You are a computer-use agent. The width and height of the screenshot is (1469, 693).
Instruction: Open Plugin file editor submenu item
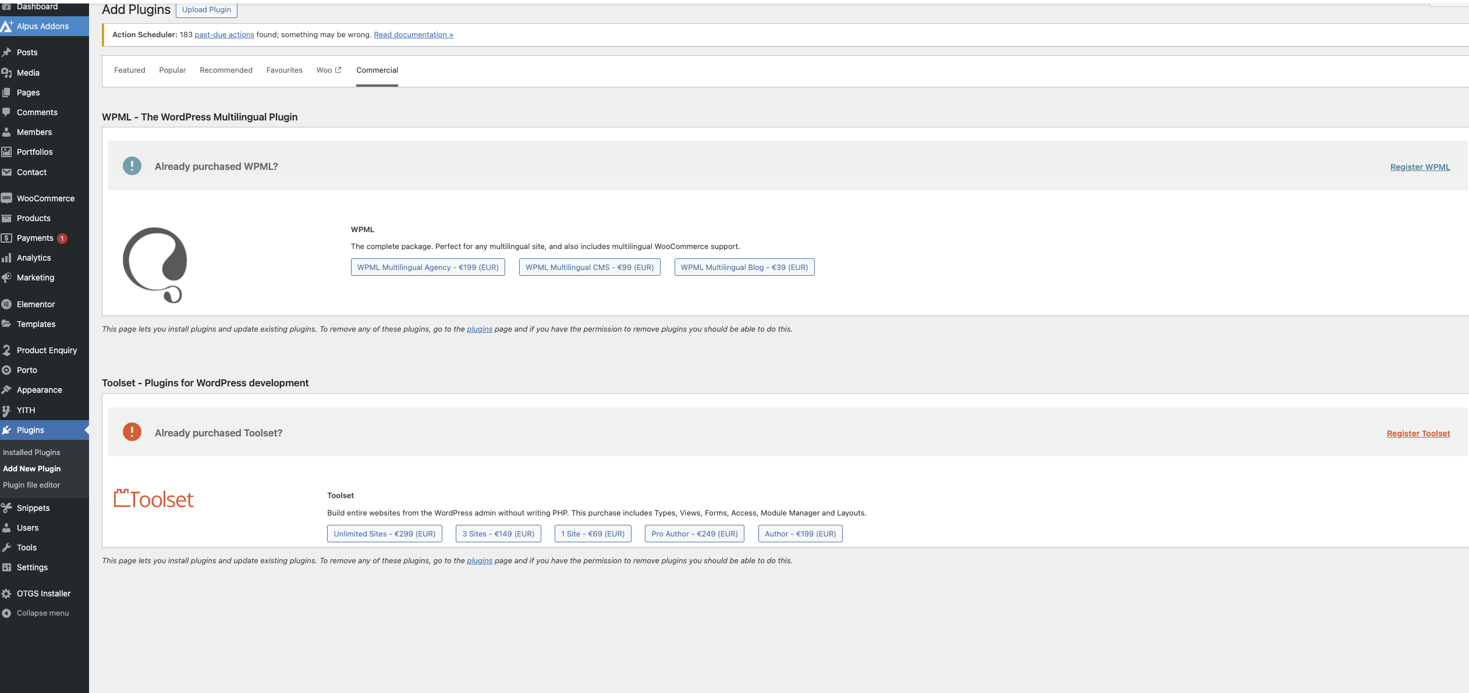tap(31, 485)
